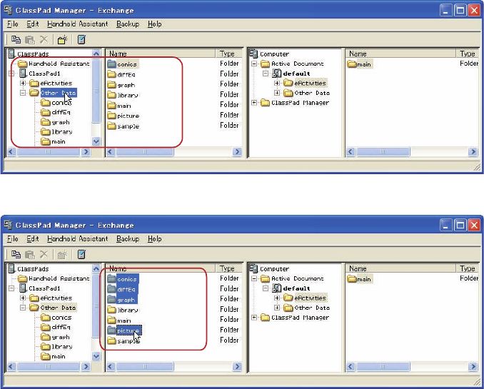Collapse ClassPad1 node in bottom window tree

(11, 288)
